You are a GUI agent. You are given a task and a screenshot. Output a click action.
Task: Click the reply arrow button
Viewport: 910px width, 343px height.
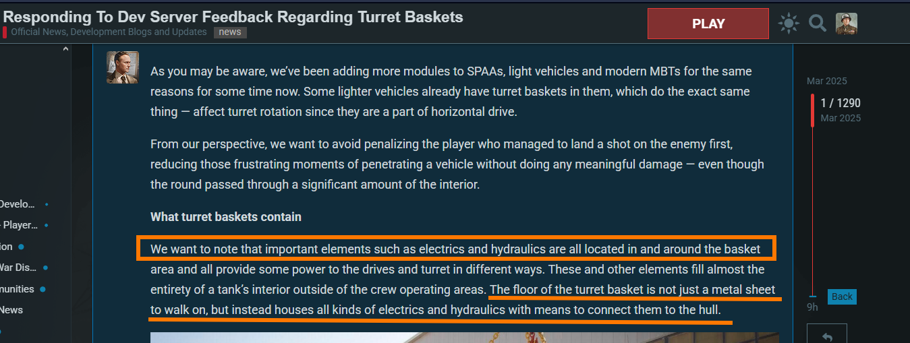click(x=827, y=336)
